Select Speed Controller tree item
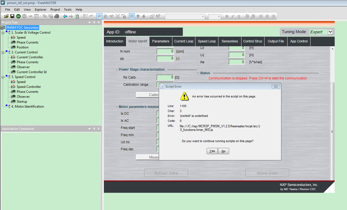Image resolution: width=347 pixels, height=210 pixels. (29, 87)
